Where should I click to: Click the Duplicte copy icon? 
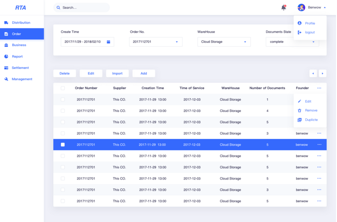tap(299, 120)
